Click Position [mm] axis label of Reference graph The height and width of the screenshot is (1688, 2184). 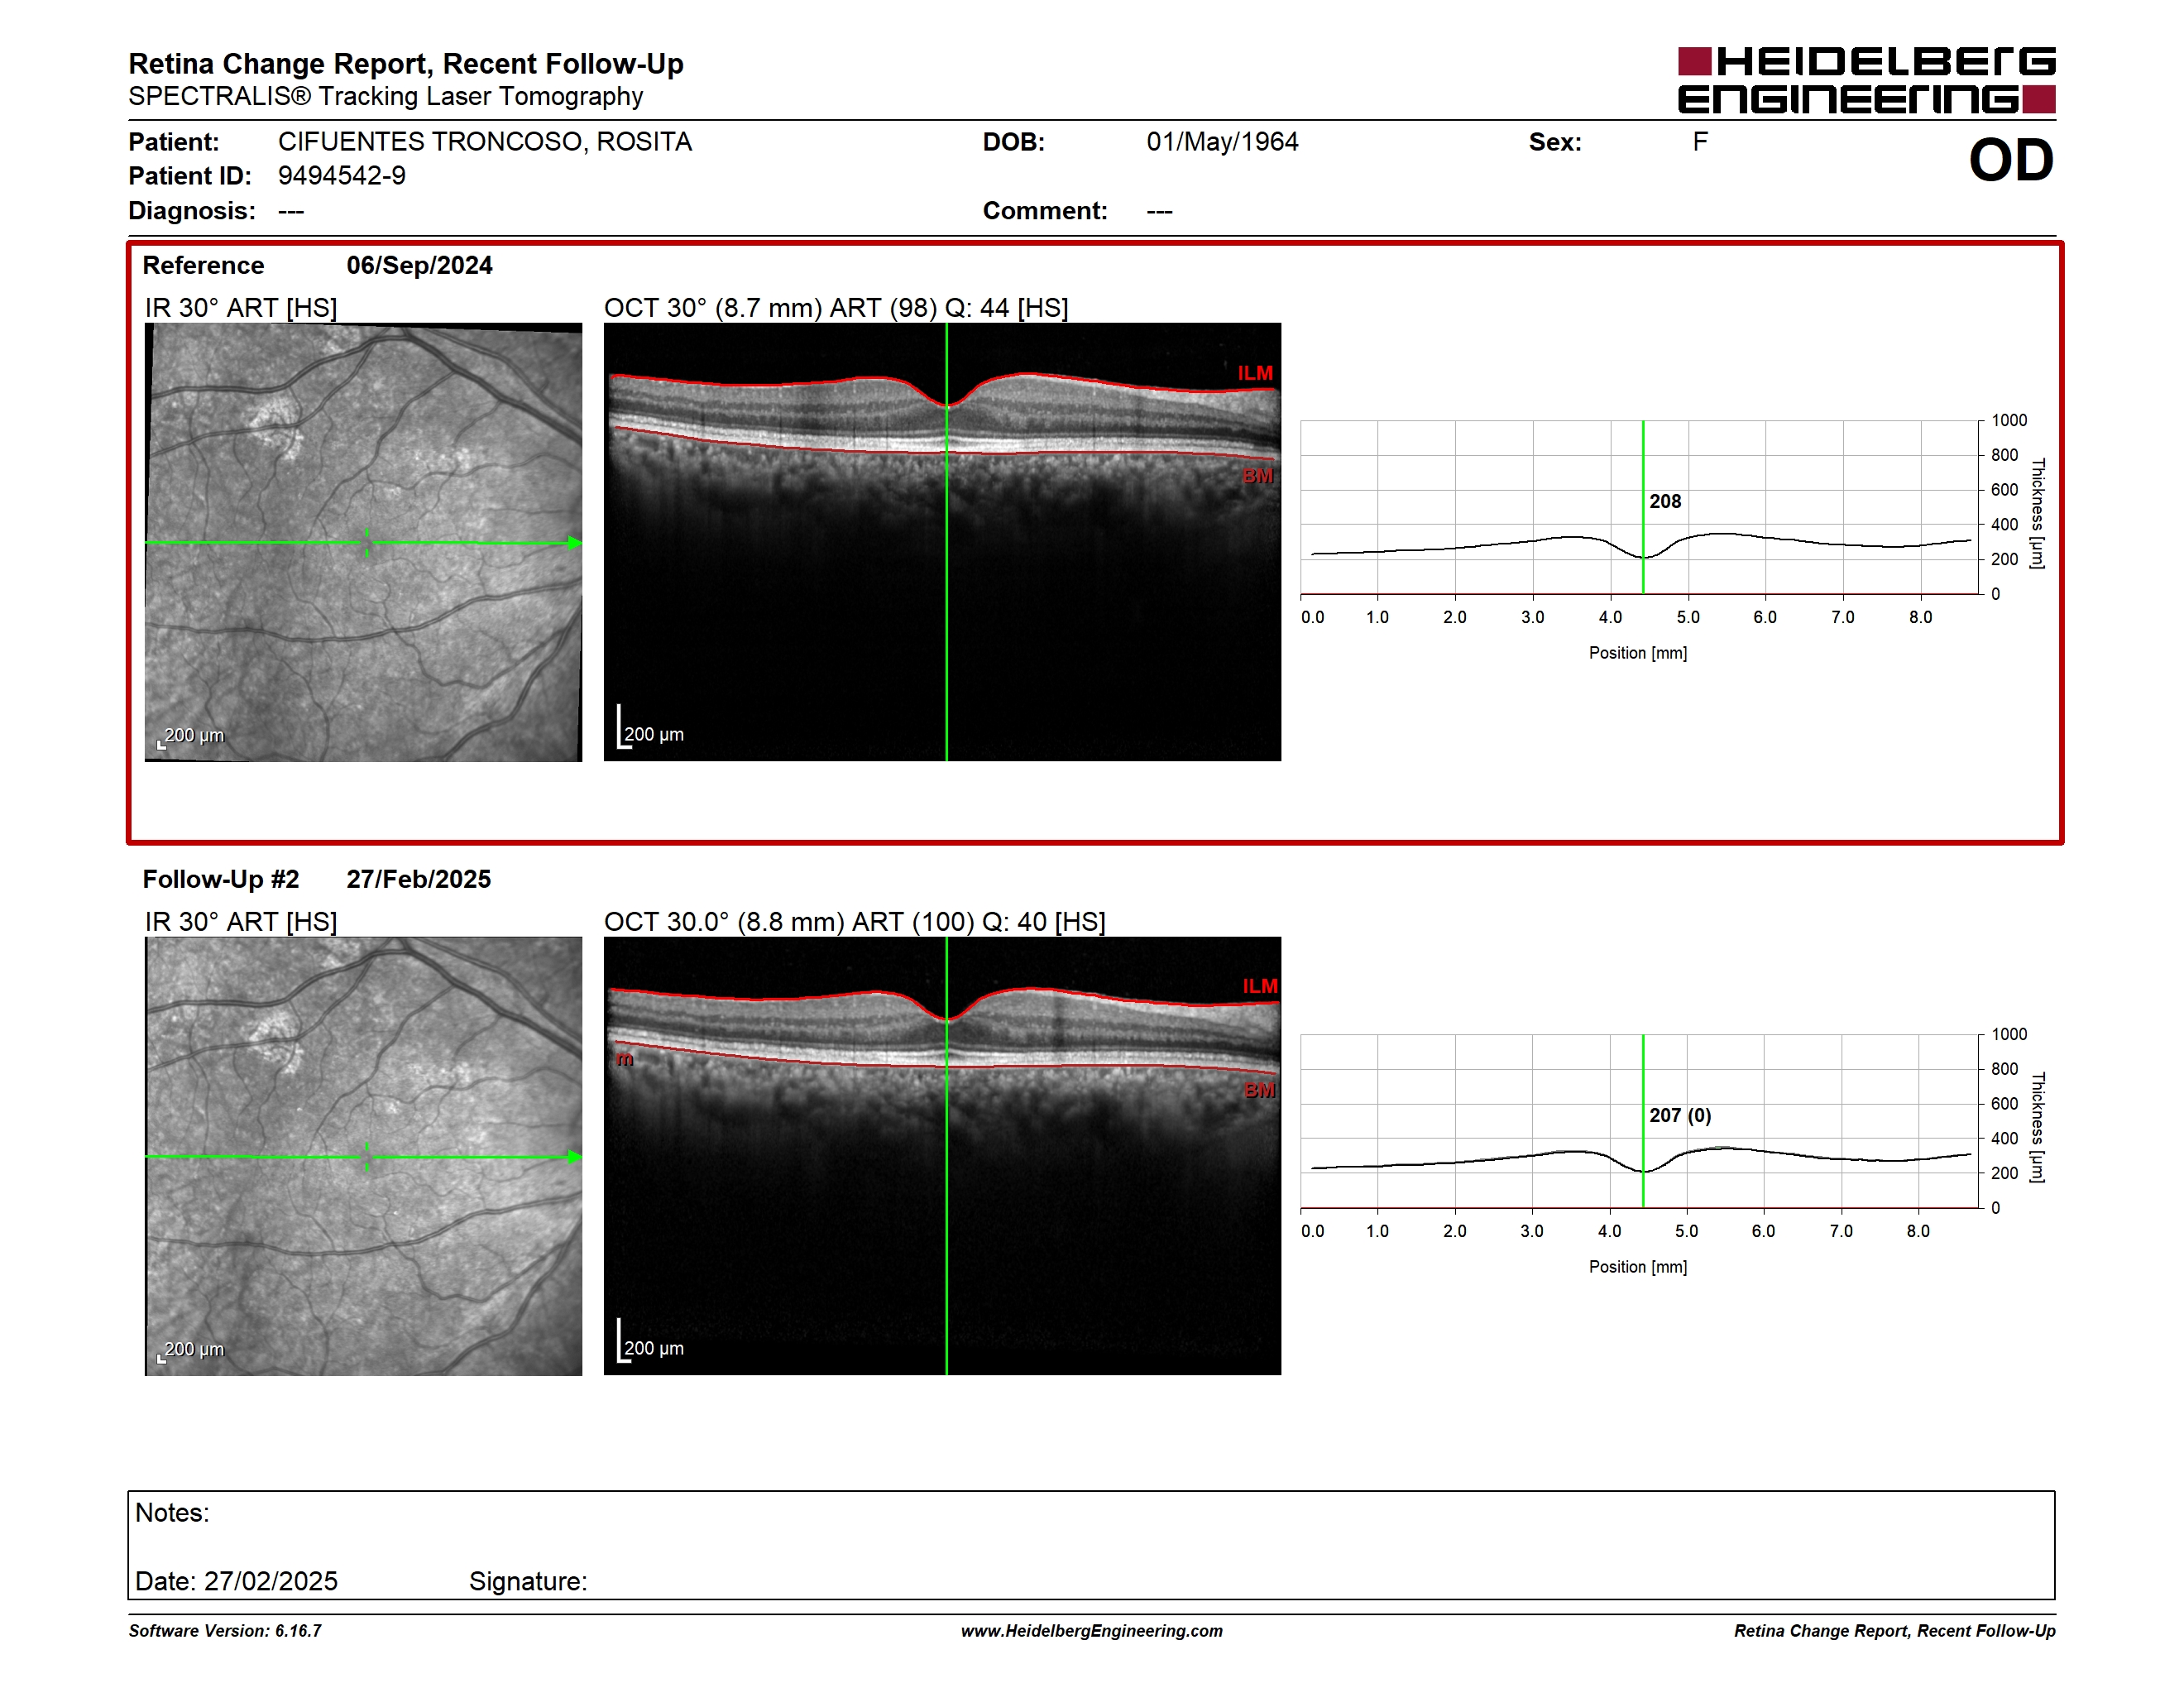1638,653
